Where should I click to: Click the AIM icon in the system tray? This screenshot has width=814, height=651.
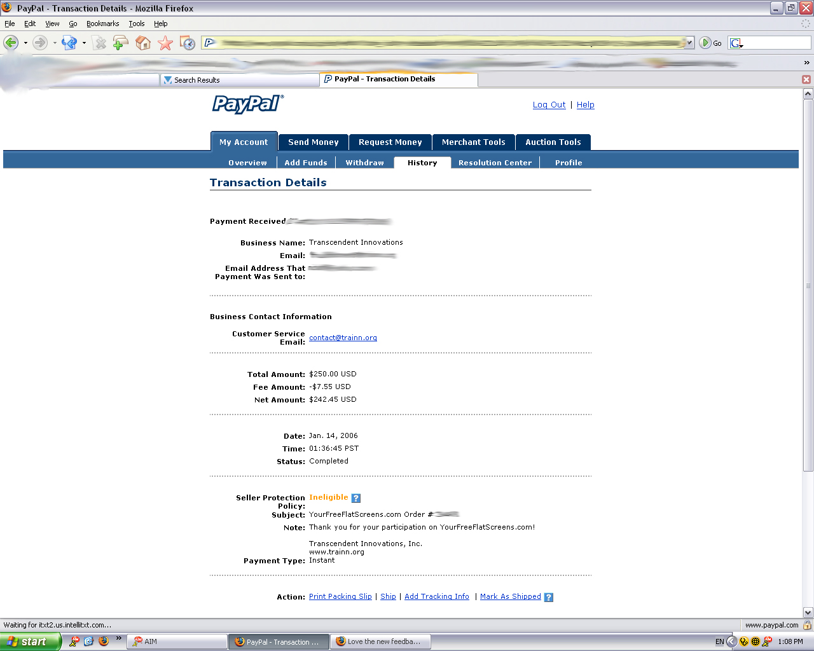click(x=767, y=641)
